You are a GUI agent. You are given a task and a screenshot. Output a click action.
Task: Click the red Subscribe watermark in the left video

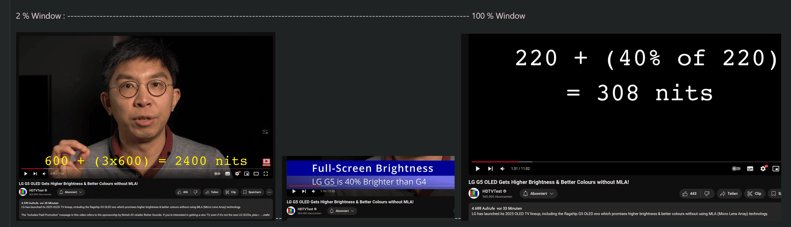(x=267, y=162)
